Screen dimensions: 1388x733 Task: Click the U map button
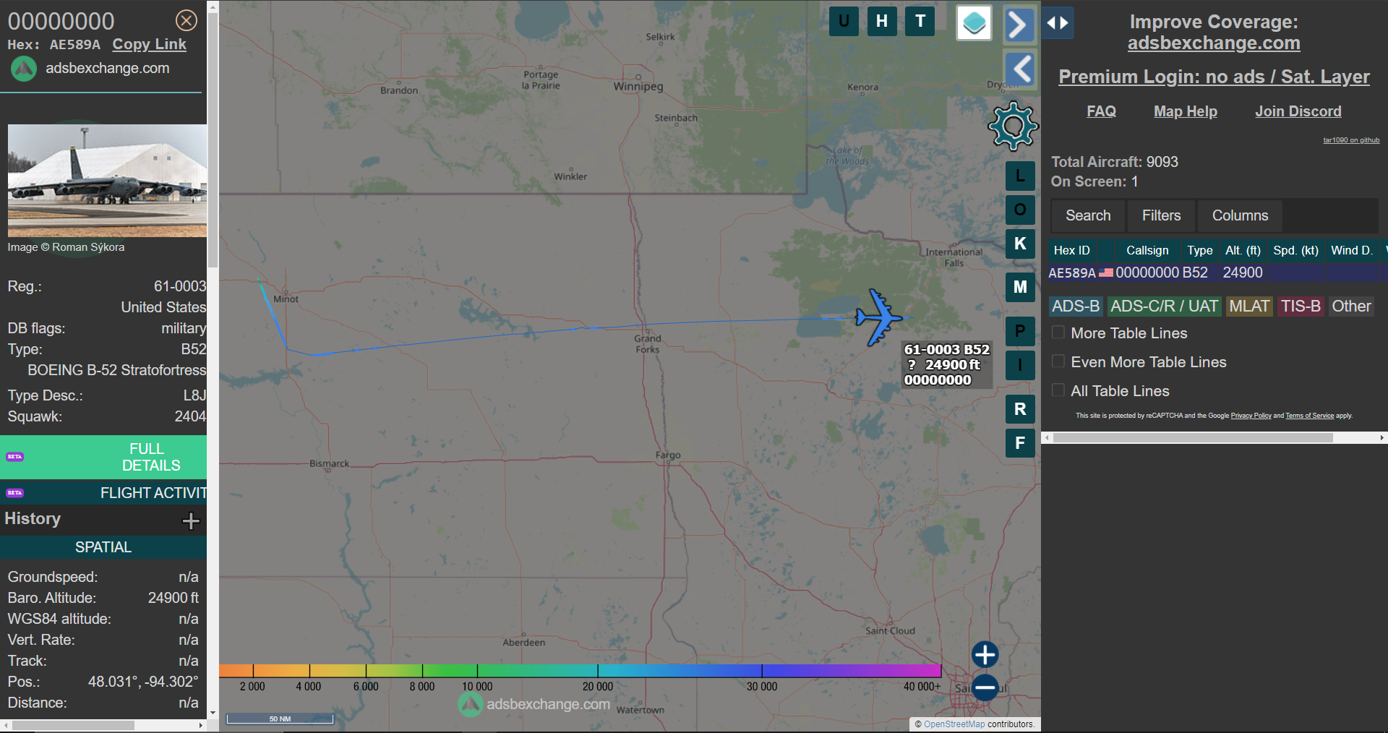coord(844,21)
